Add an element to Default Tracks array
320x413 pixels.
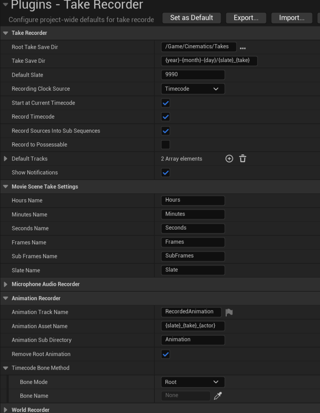click(229, 158)
